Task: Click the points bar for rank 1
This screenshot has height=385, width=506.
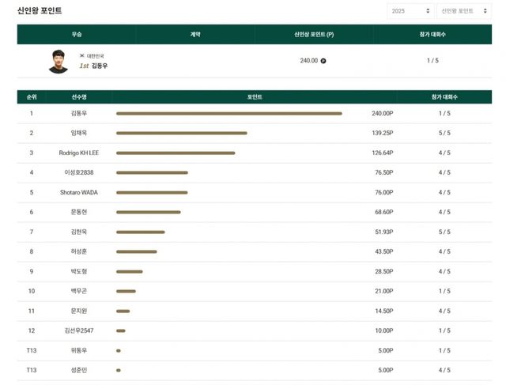Action: [x=228, y=113]
